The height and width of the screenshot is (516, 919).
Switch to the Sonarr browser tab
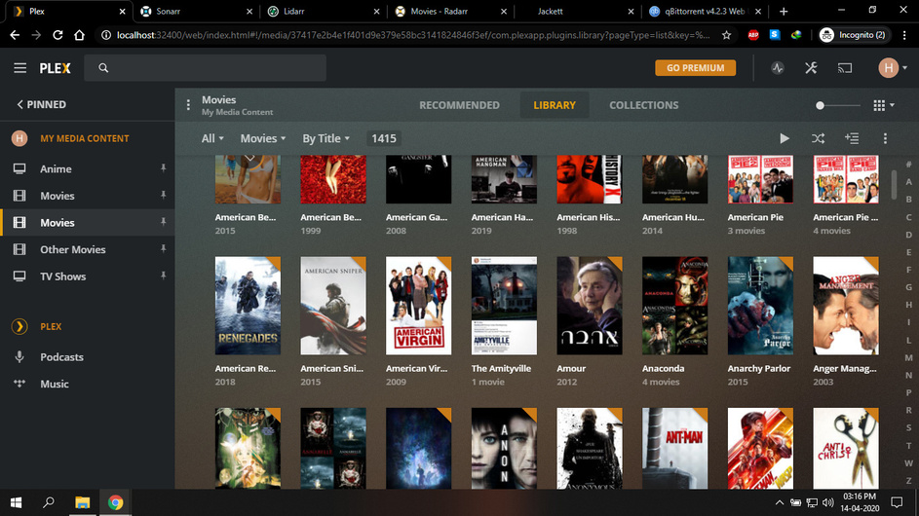click(196, 11)
